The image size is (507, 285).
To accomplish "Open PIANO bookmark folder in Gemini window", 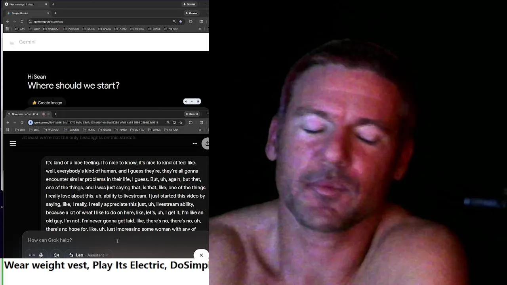I will 120,29.
